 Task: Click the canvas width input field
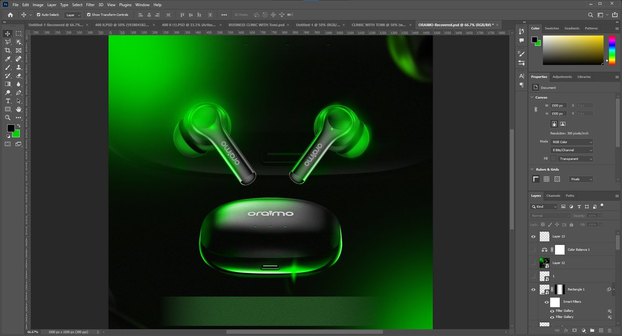(x=559, y=105)
